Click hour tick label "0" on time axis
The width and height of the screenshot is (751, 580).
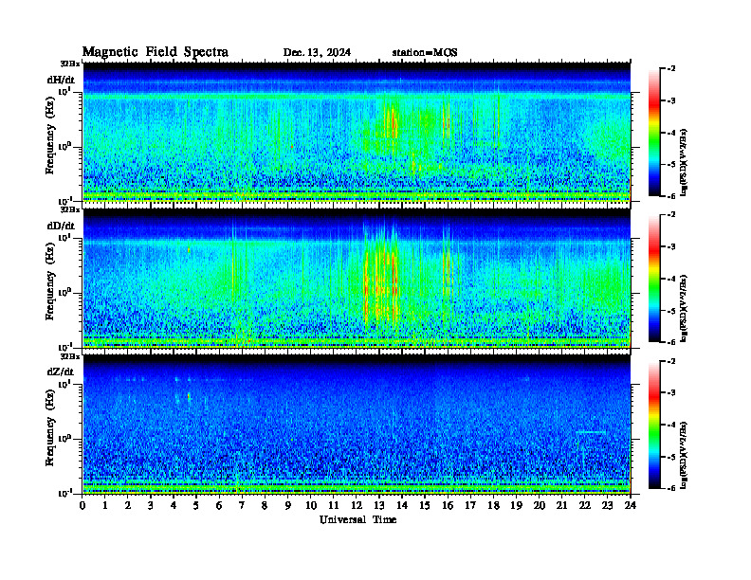[82, 505]
